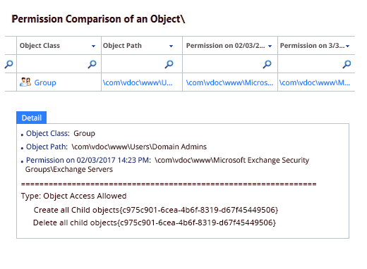Screen dimensions: 367x269
Task: Click the Object Class column header label
Action: pyautogui.click(x=40, y=46)
